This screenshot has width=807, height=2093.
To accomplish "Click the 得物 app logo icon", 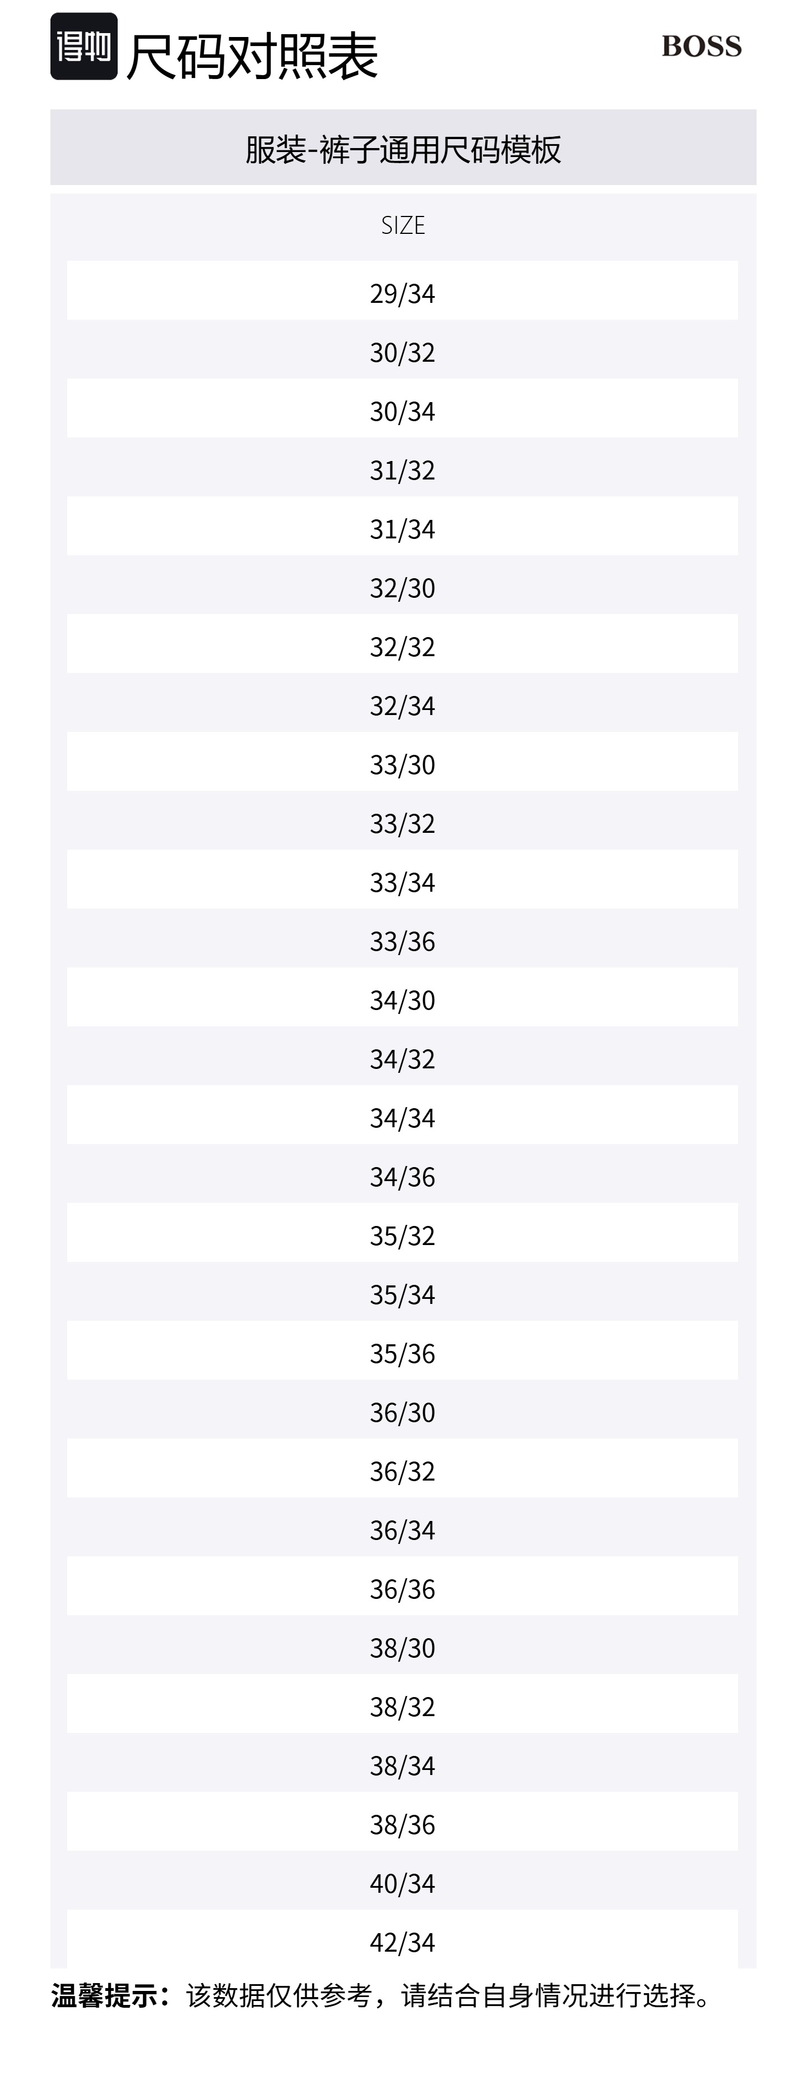I will click(84, 47).
